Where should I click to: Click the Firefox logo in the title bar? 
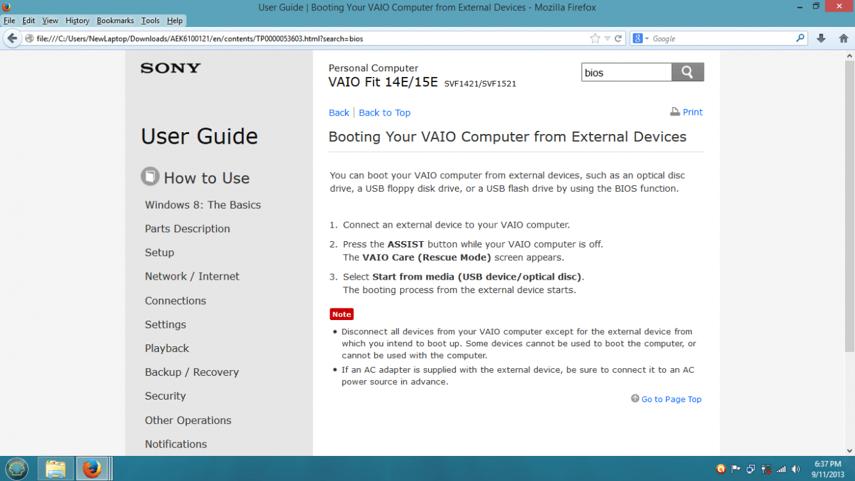(6, 7)
